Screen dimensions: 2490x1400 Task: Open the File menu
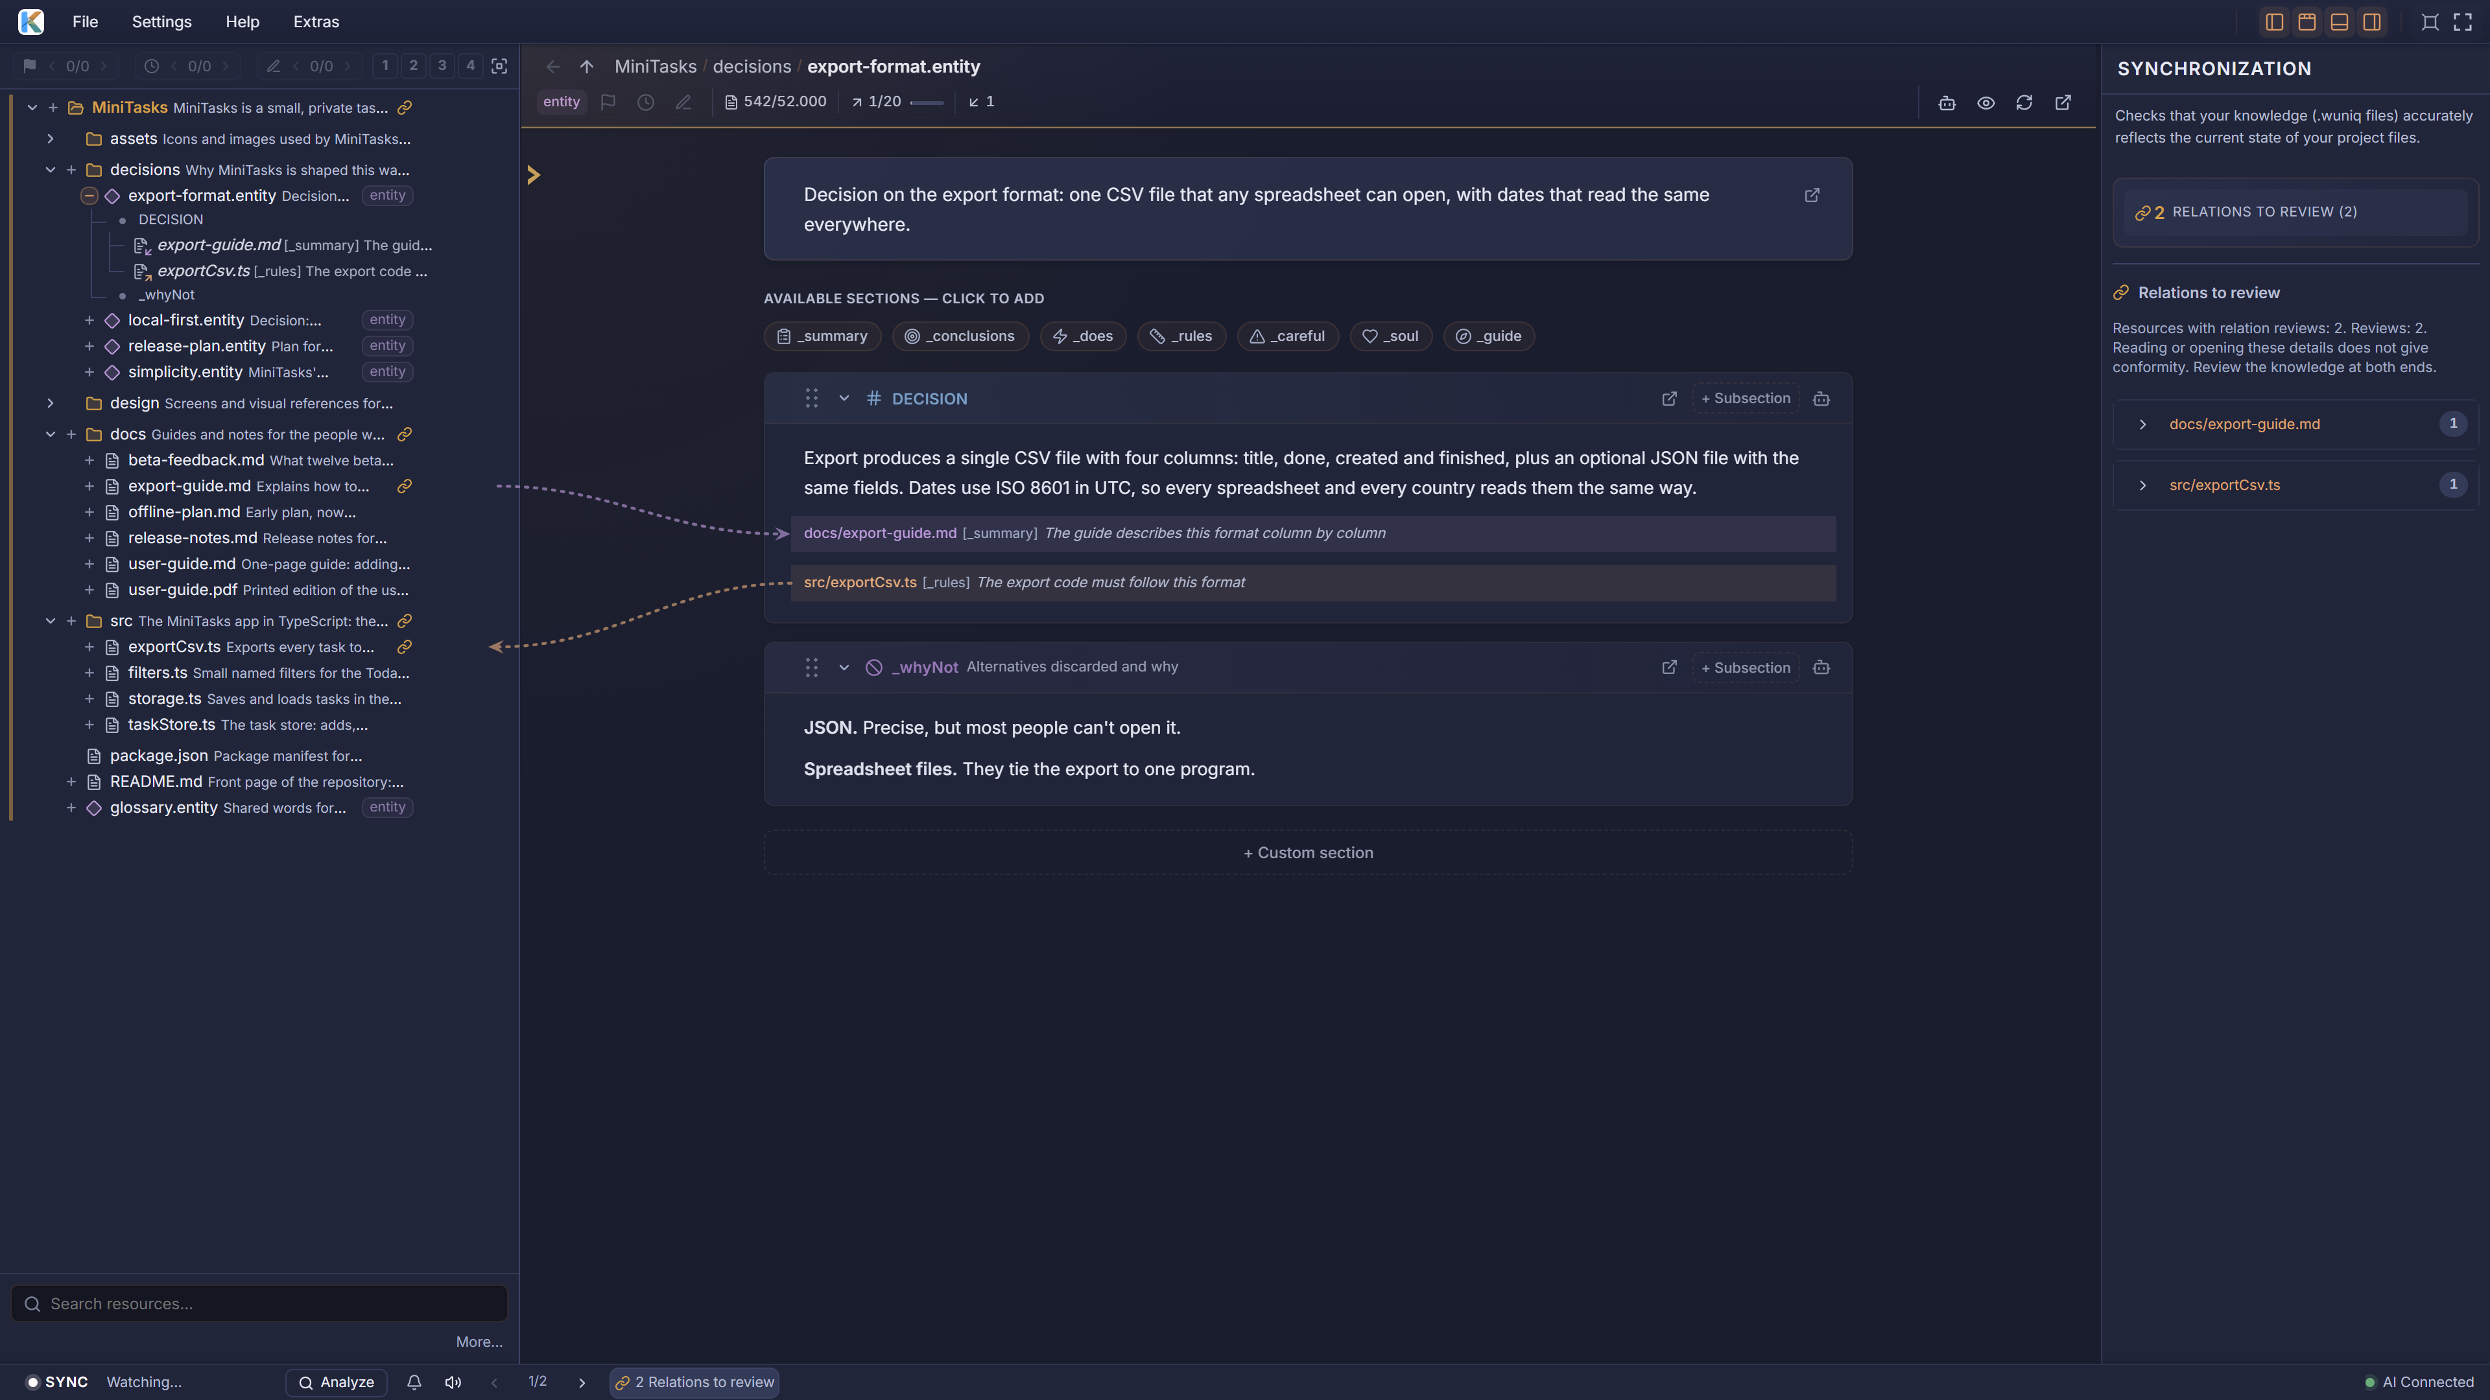85,21
